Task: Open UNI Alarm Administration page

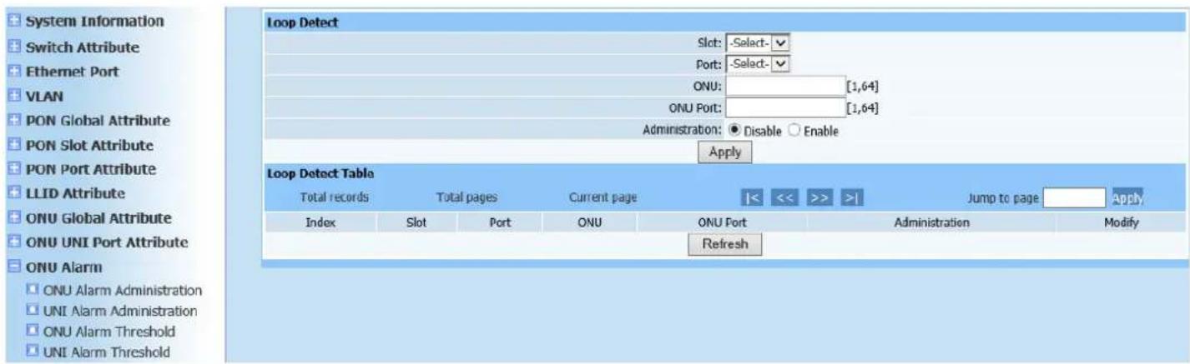Action: [119, 311]
